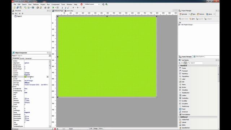Open the View dropdown in Project Manager
Screen dimensions: 231x130
tap(214, 14)
